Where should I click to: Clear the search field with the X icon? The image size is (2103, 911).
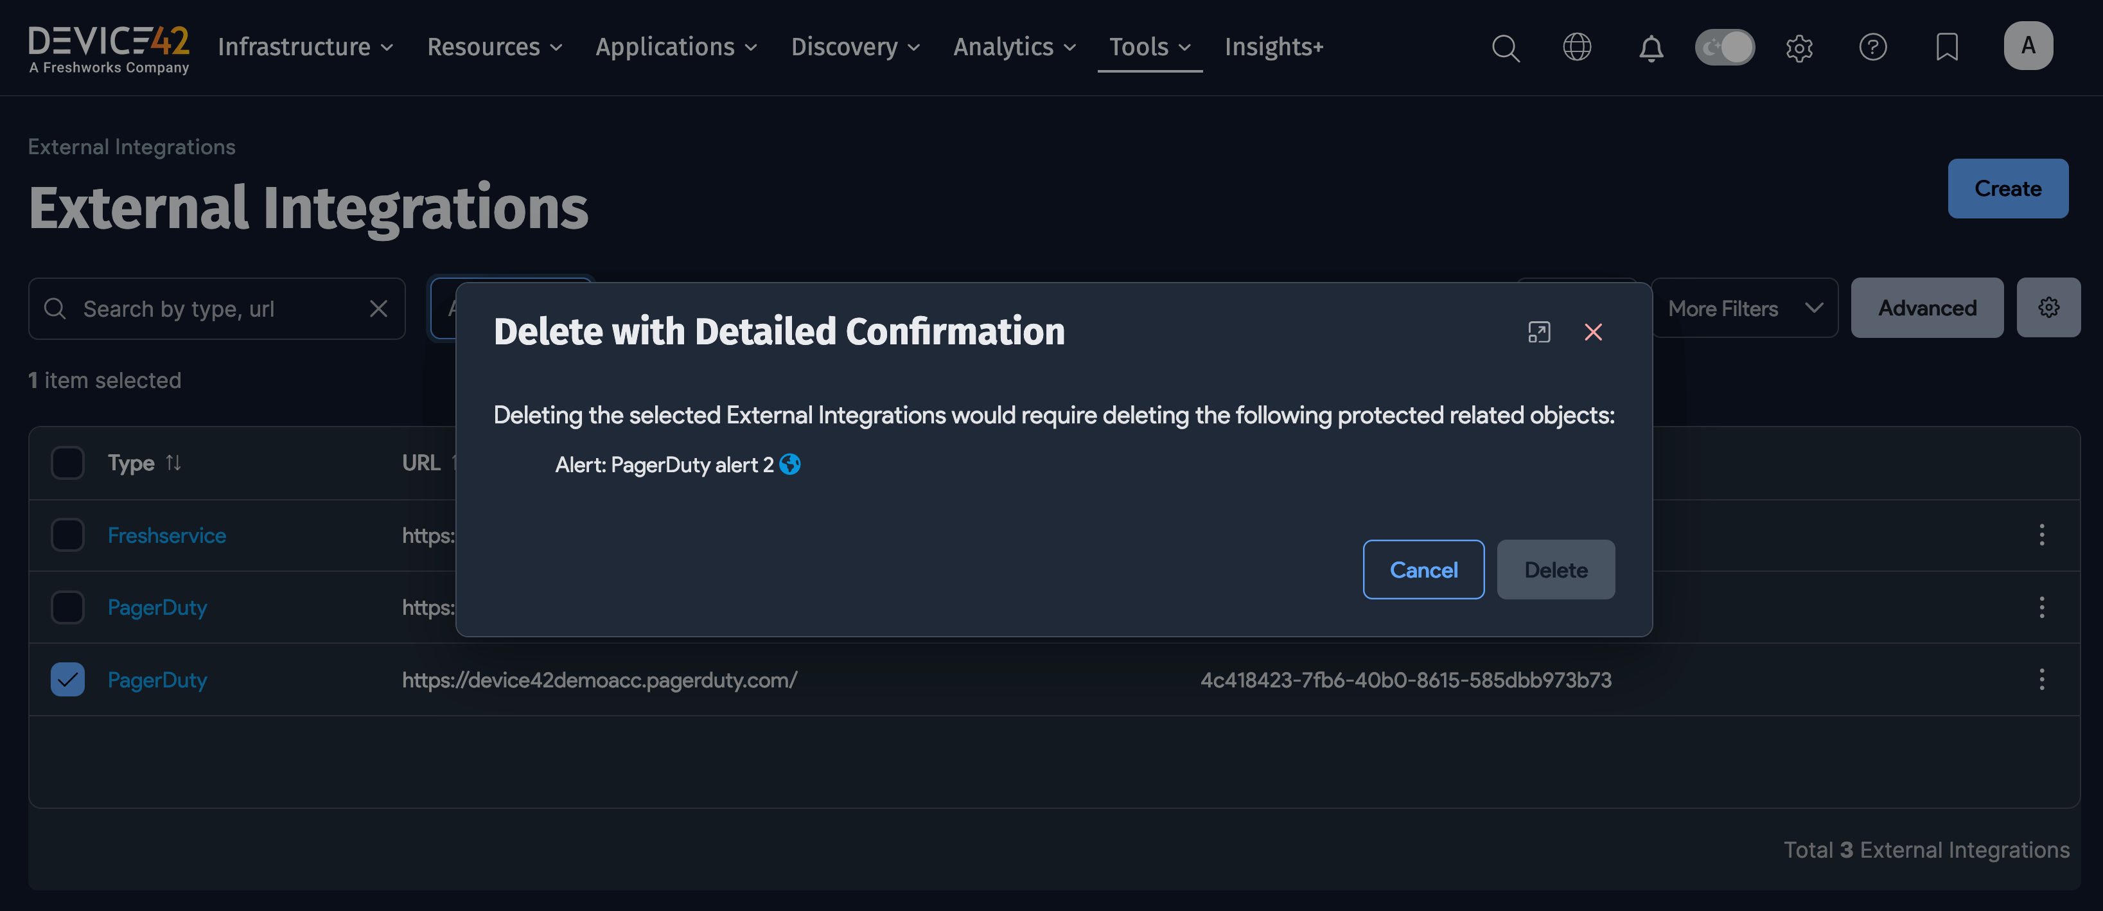[379, 308]
